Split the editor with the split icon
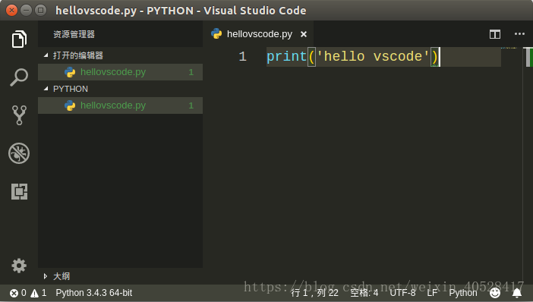533x302 pixels. 495,34
